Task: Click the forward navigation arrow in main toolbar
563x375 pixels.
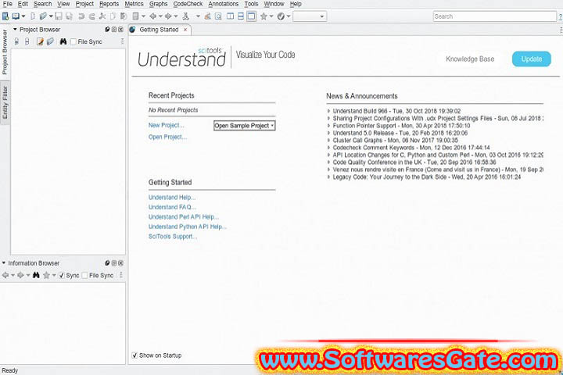Action: (x=168, y=16)
